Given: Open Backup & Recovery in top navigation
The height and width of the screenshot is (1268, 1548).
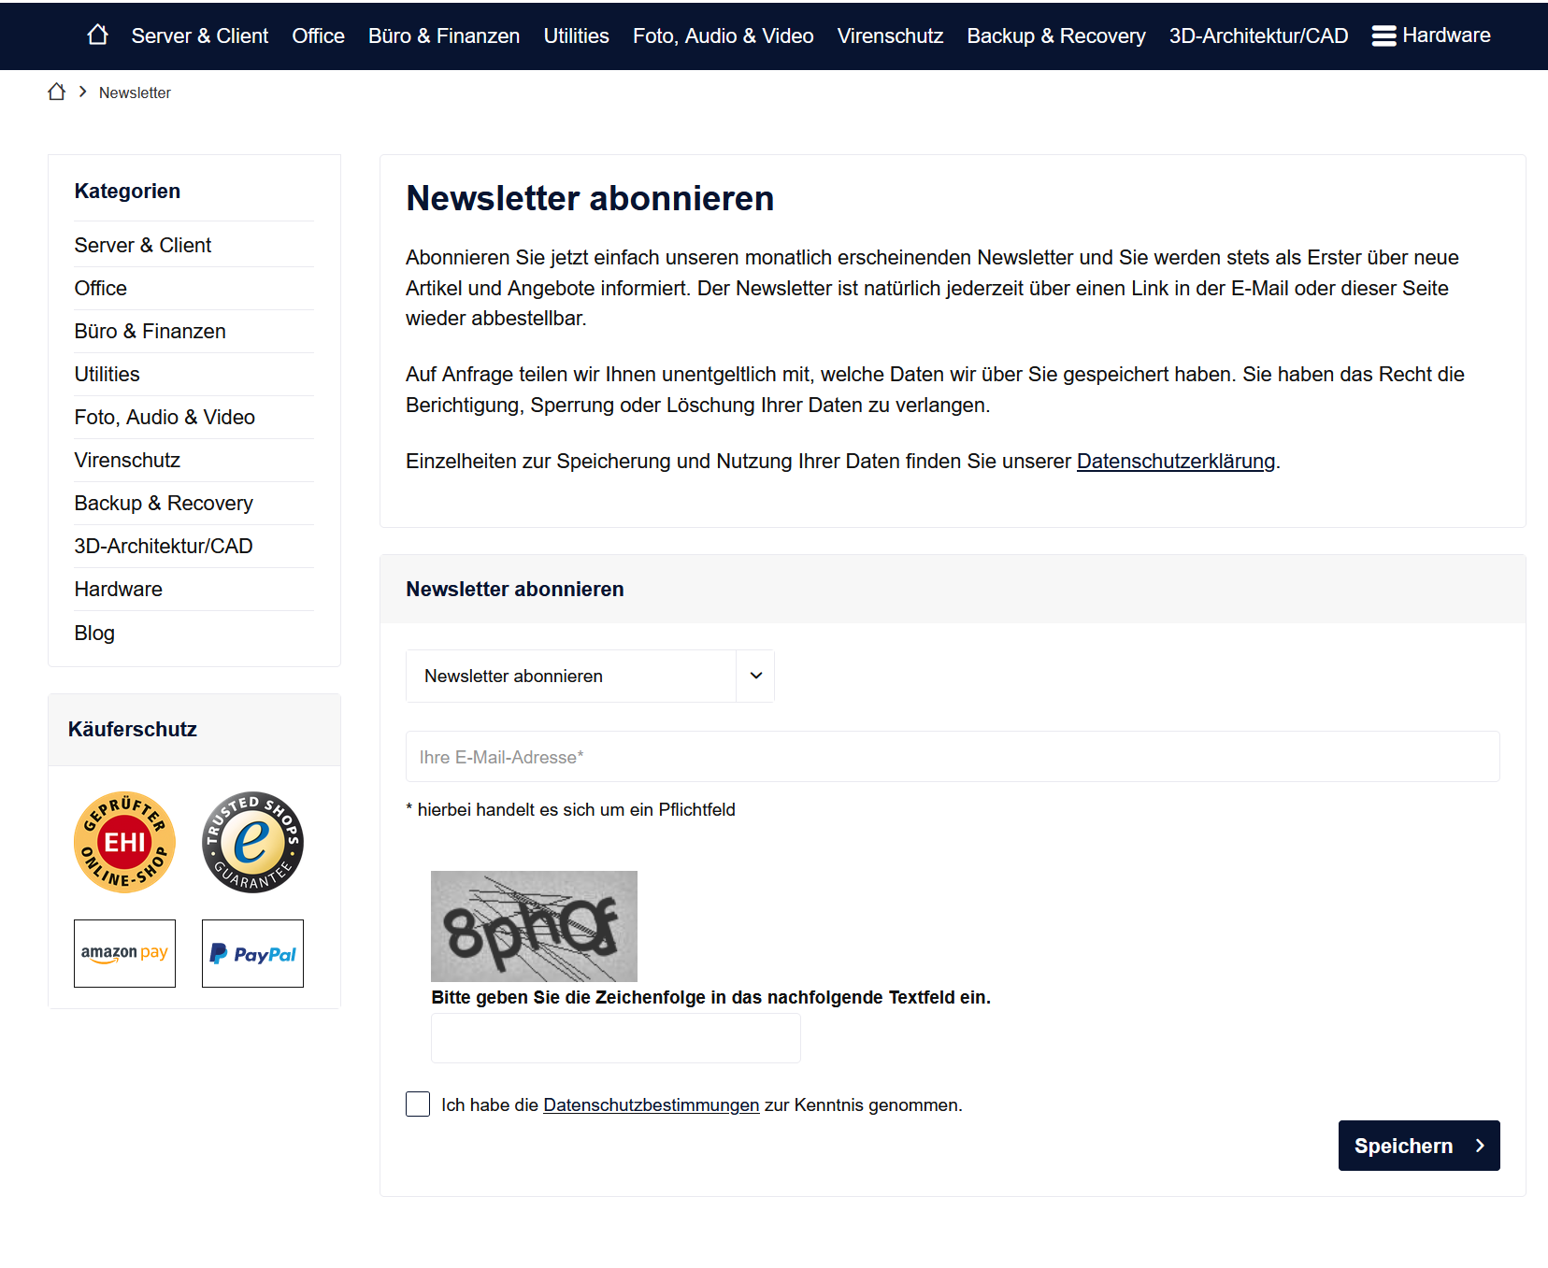Looking at the screenshot, I should (x=1055, y=36).
